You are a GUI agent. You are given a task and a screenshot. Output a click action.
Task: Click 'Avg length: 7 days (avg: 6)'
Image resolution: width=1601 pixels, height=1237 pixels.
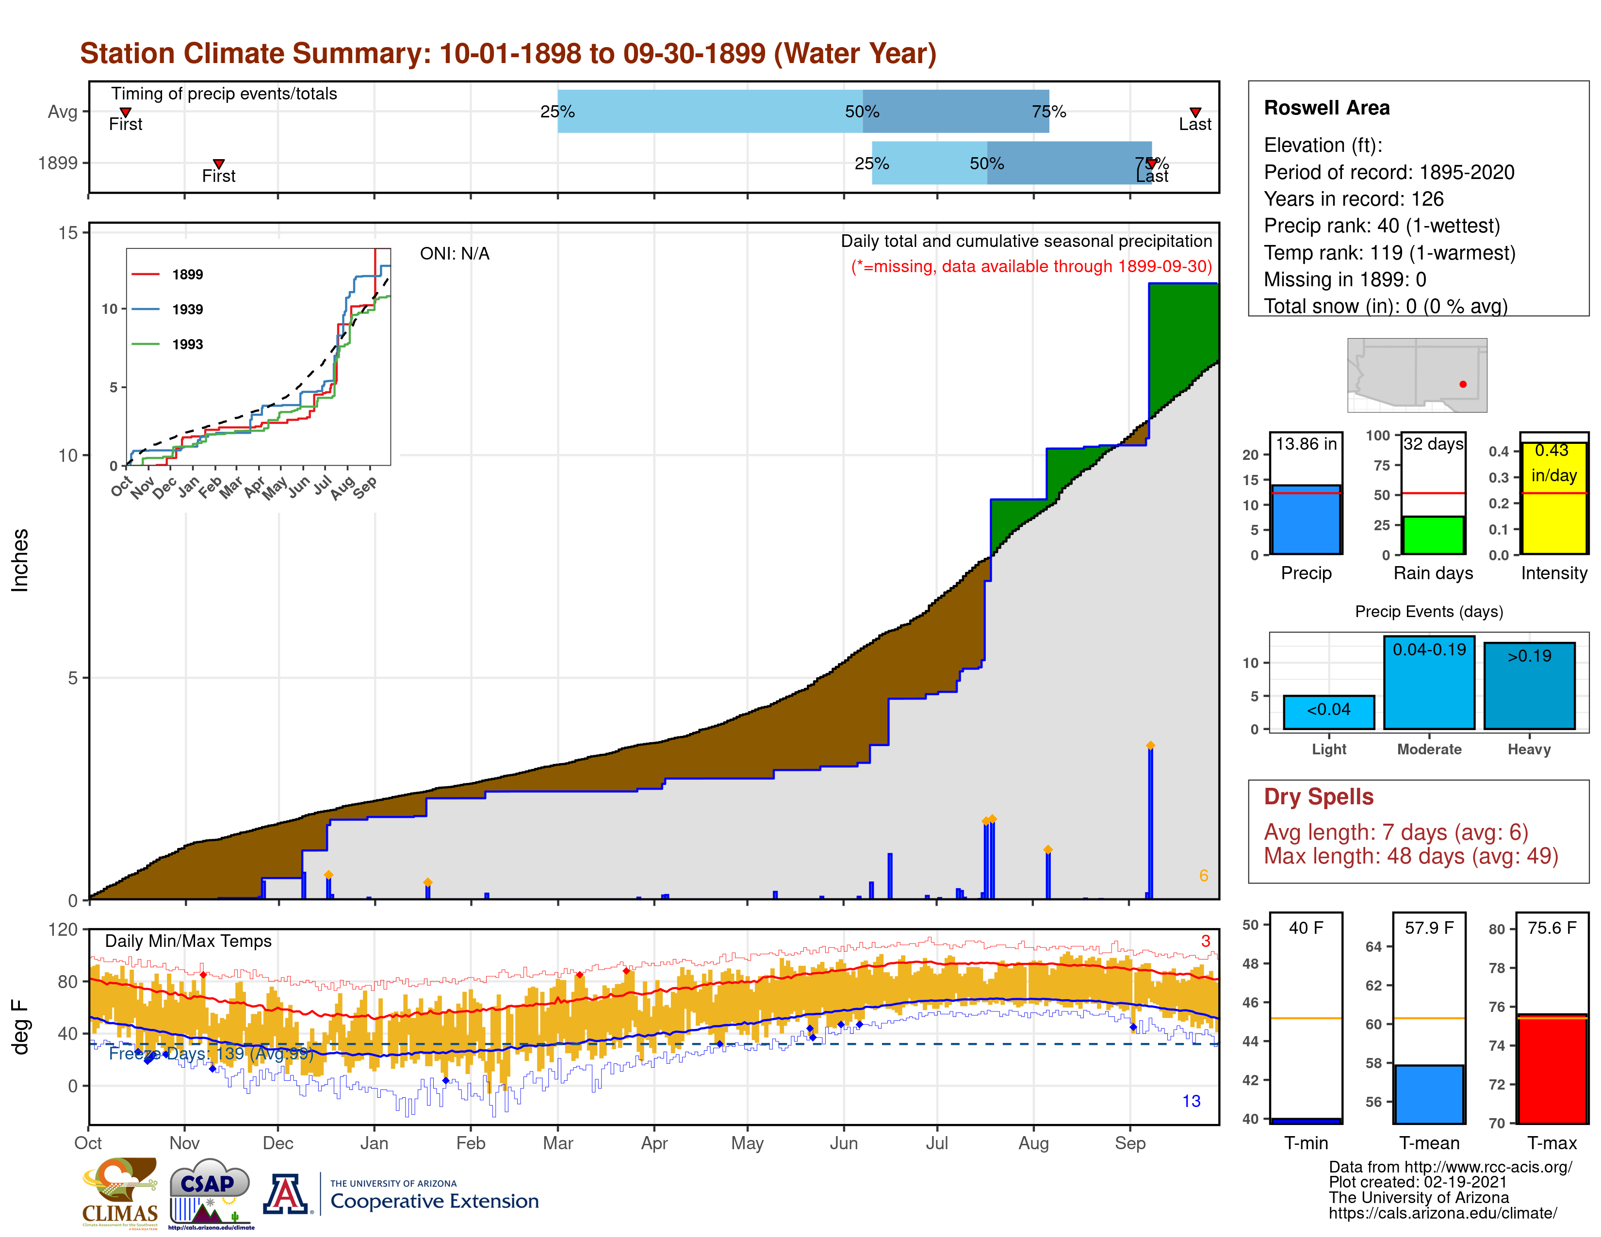[1396, 832]
